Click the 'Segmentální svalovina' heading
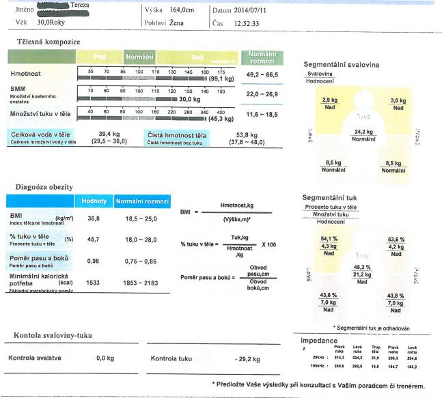444x398 pixels. [342, 65]
